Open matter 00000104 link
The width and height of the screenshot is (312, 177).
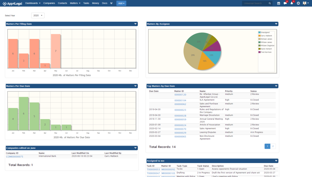tap(180, 100)
